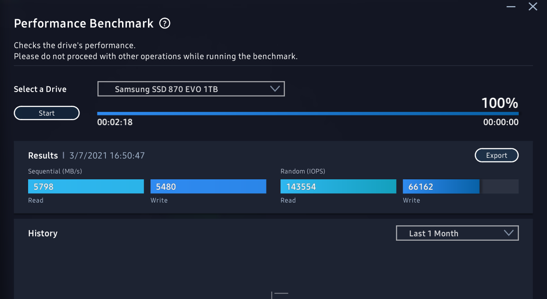This screenshot has height=299, width=547.
Task: Close the benchmark window
Action: click(533, 7)
